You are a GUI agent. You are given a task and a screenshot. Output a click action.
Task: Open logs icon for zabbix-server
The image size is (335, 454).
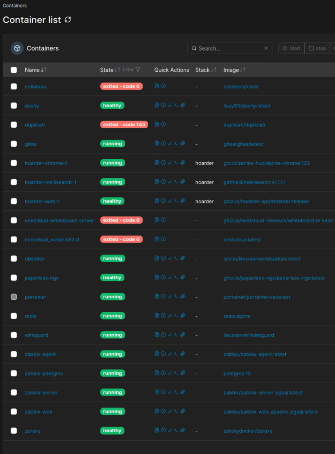(157, 392)
